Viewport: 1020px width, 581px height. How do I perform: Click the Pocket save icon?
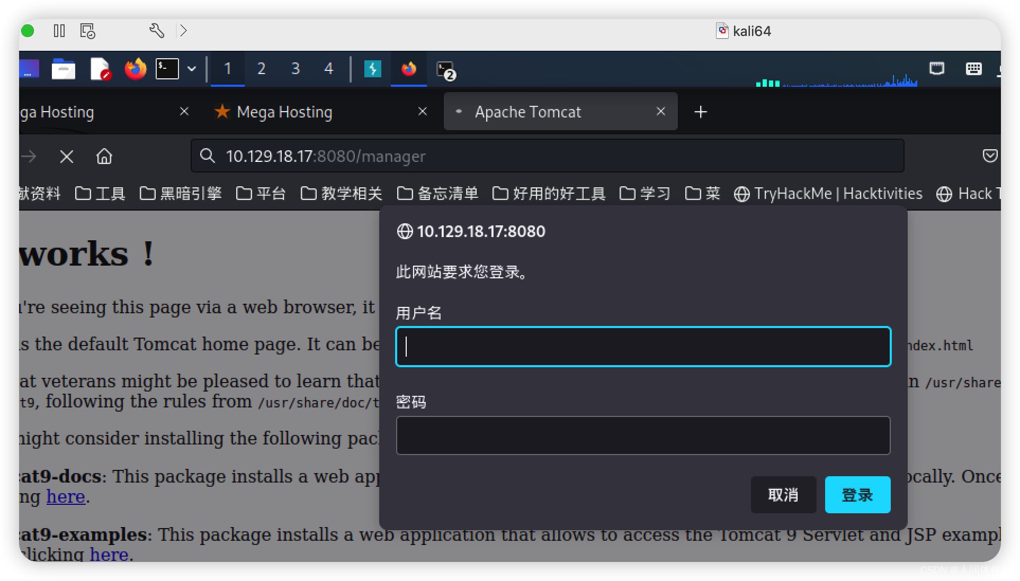pyautogui.click(x=990, y=156)
